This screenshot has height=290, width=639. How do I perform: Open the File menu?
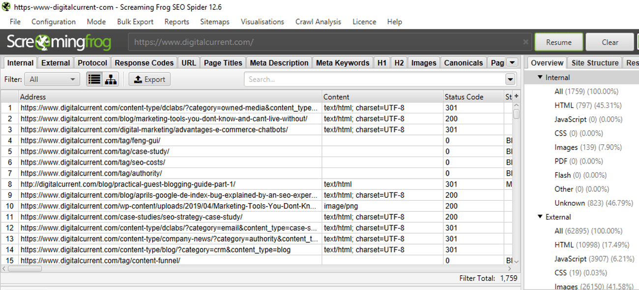15,22
